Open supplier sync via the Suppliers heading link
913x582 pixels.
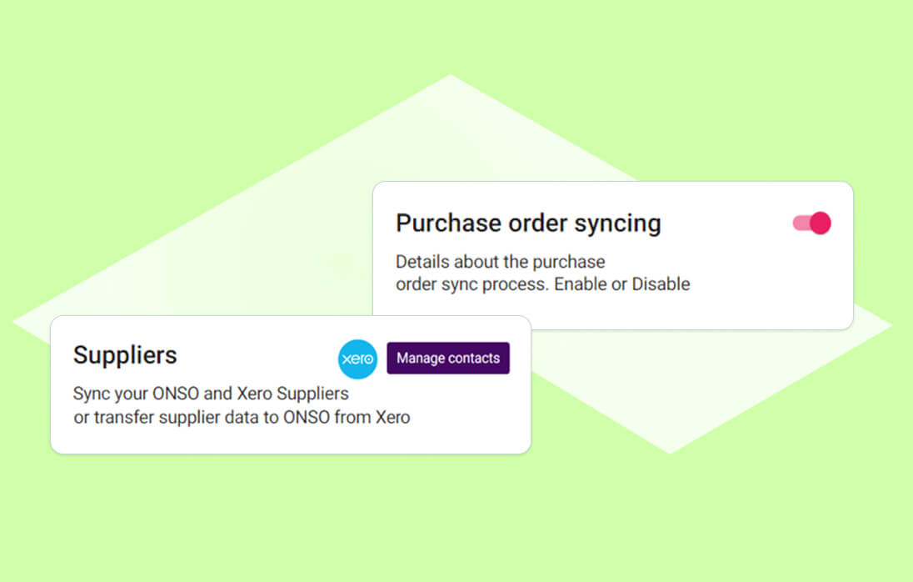(125, 355)
